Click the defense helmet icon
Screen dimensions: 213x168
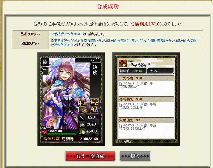pyautogui.click(x=82, y=125)
